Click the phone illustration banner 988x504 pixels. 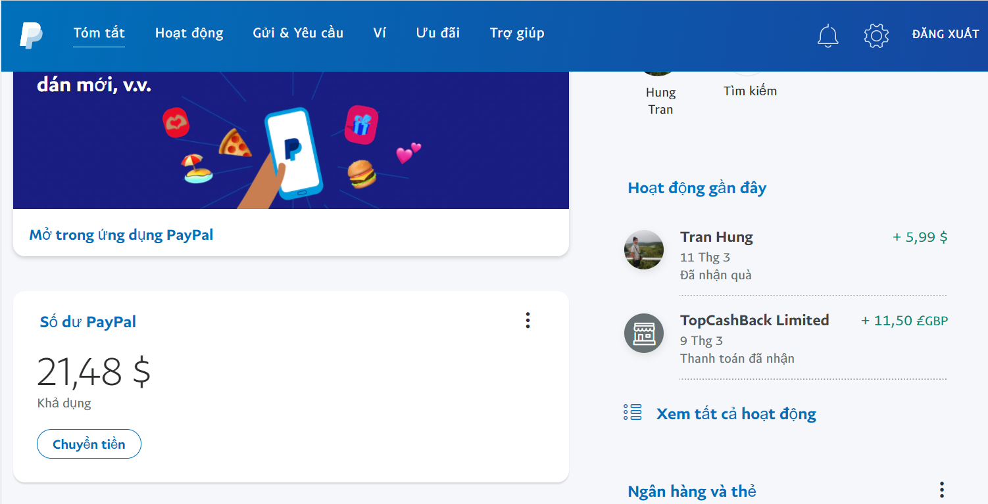tap(291, 141)
